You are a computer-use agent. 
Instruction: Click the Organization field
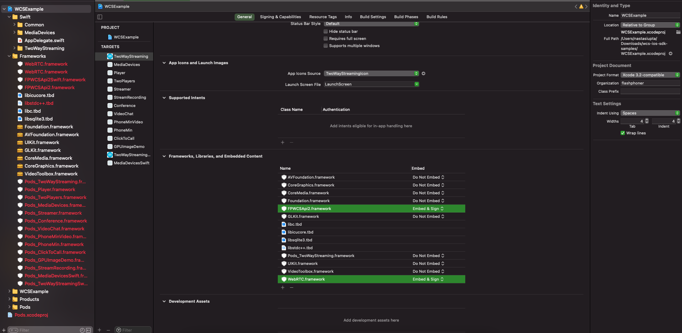[x=650, y=83]
